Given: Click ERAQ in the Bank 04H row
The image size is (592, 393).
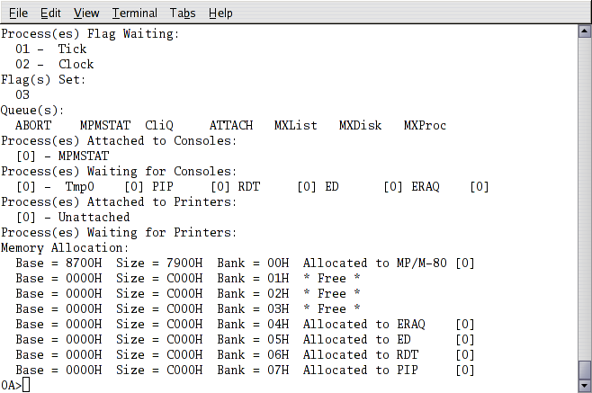Looking at the screenshot, I should coord(411,324).
